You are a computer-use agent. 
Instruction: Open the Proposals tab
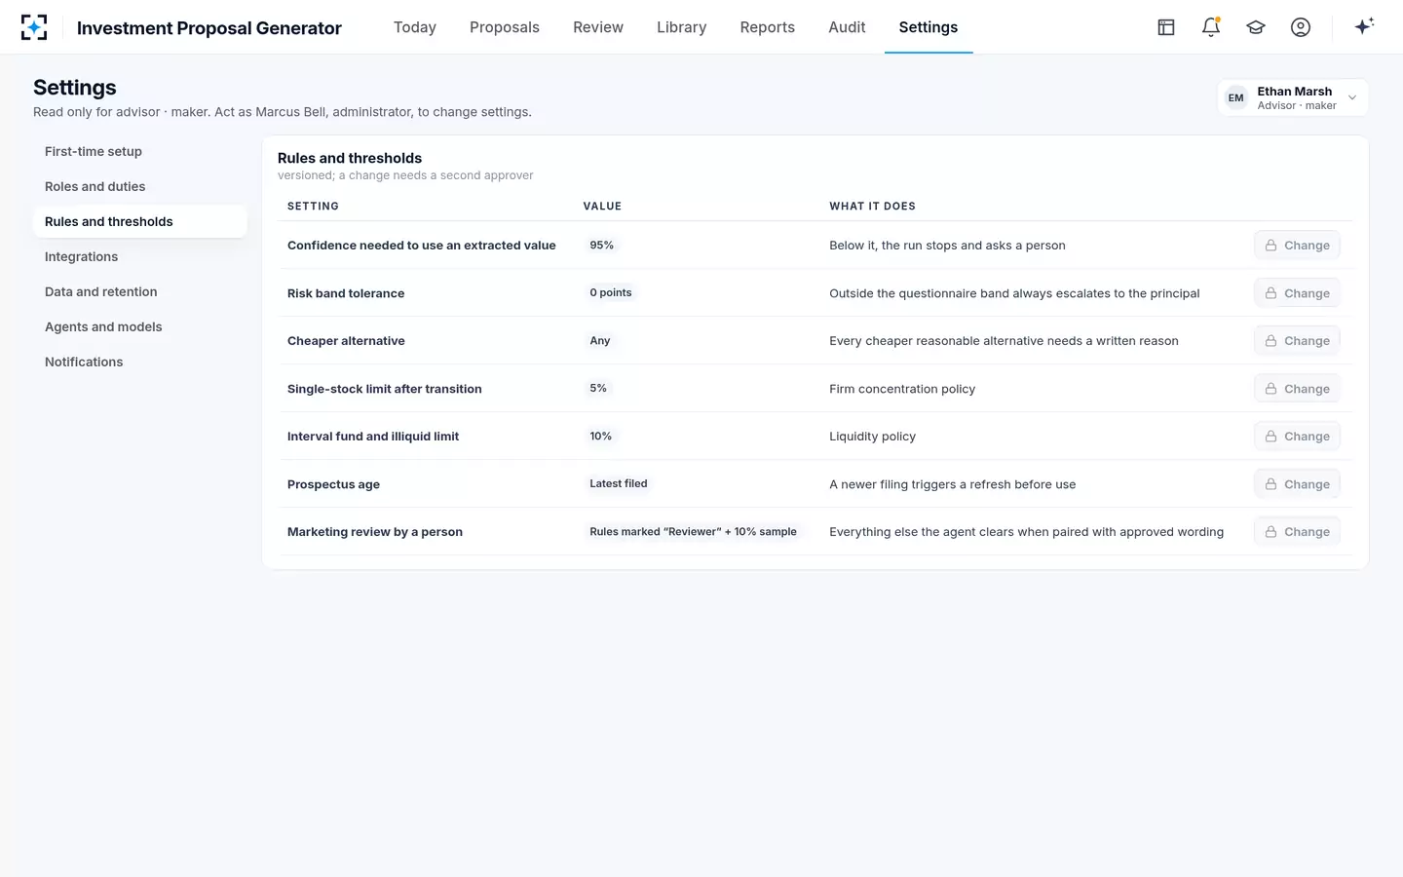coord(505,27)
